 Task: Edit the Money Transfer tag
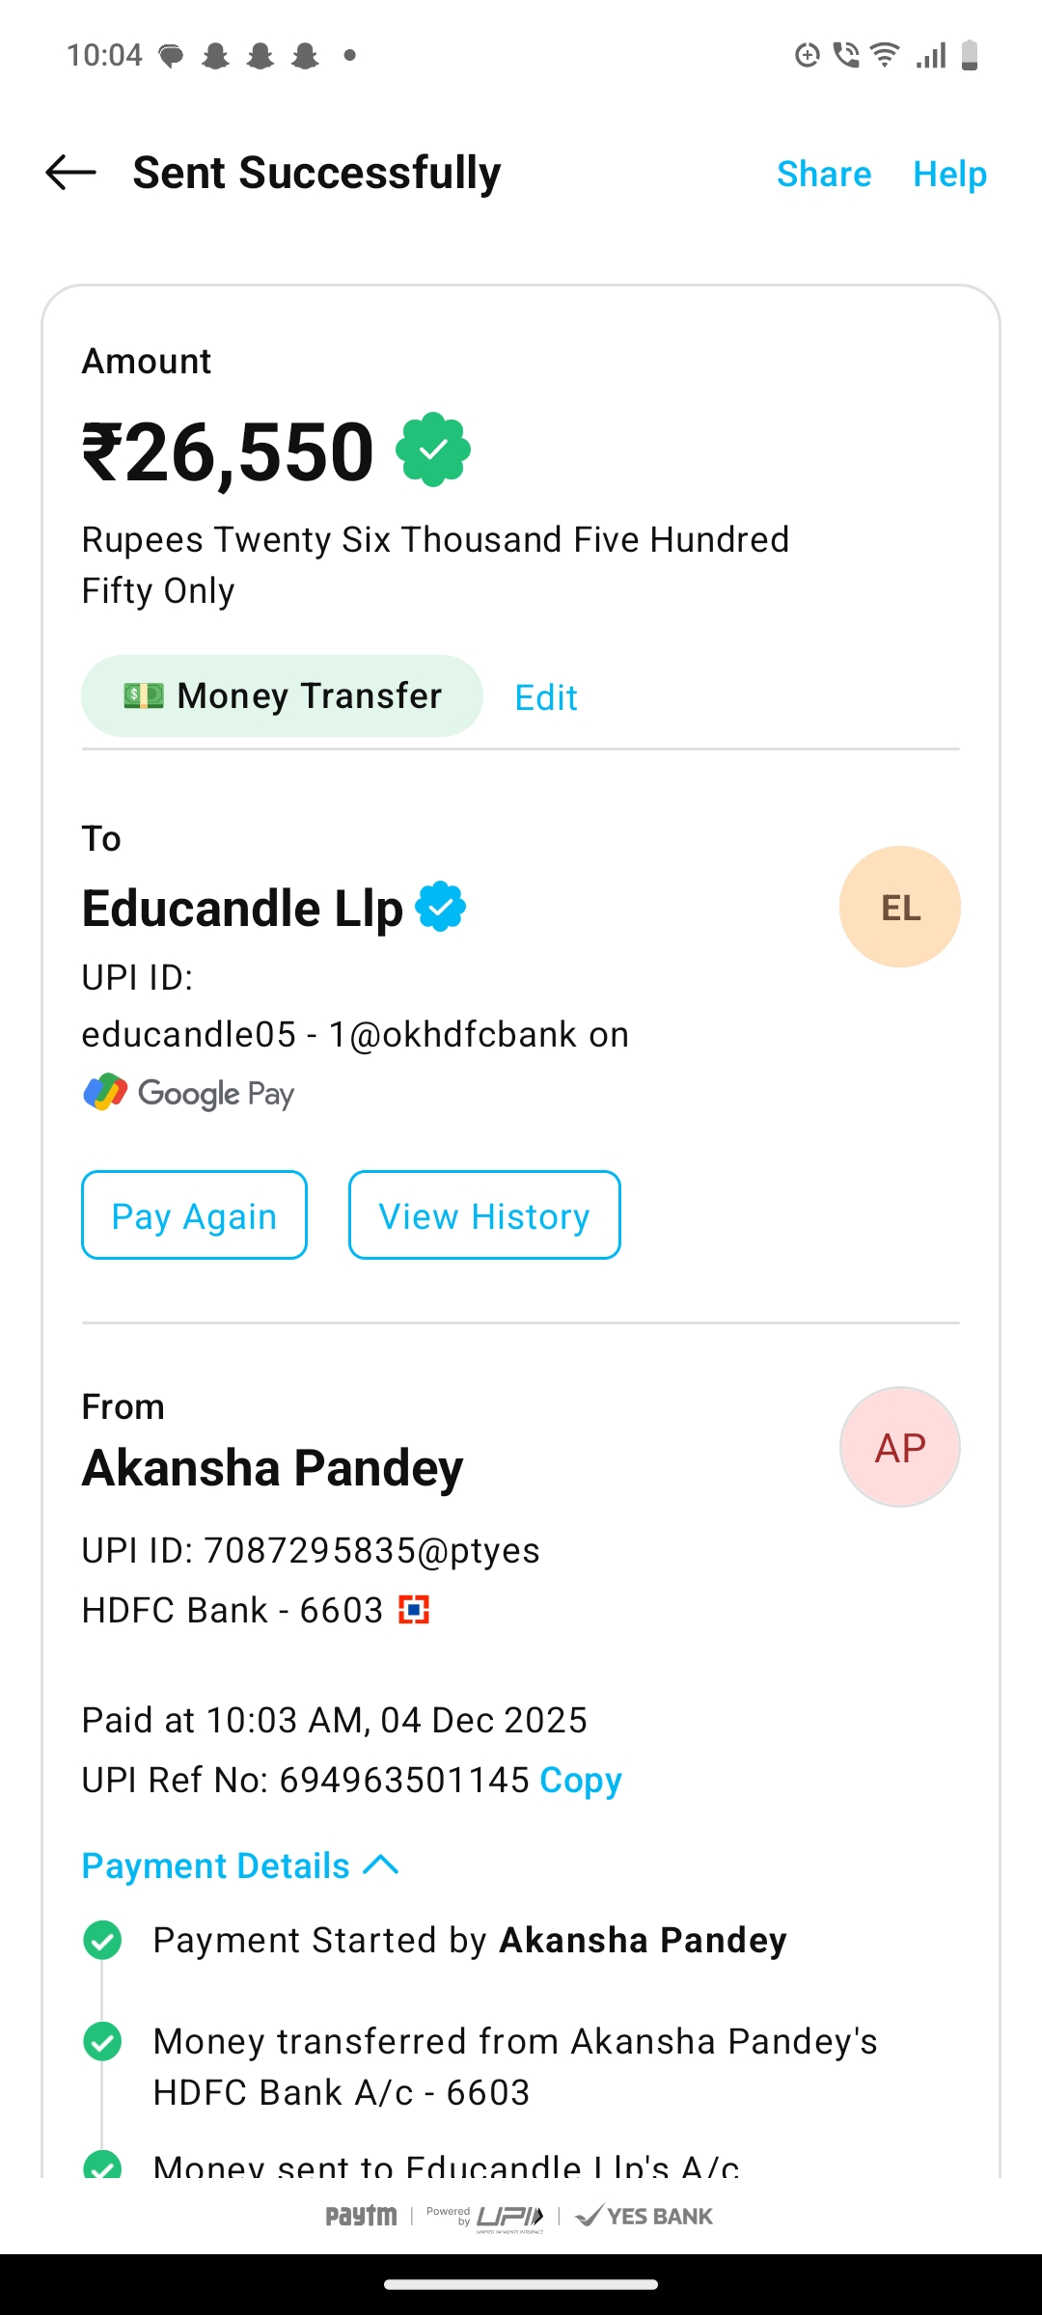tap(546, 697)
